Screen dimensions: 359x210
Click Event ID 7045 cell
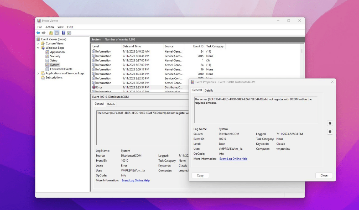201,56
